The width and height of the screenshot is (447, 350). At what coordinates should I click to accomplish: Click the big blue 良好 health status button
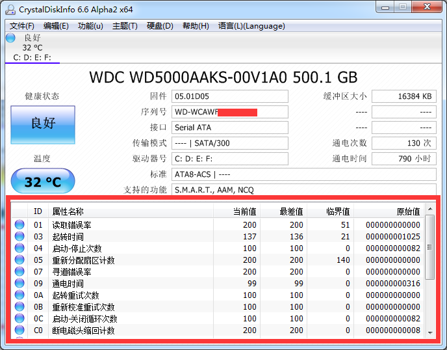43,125
